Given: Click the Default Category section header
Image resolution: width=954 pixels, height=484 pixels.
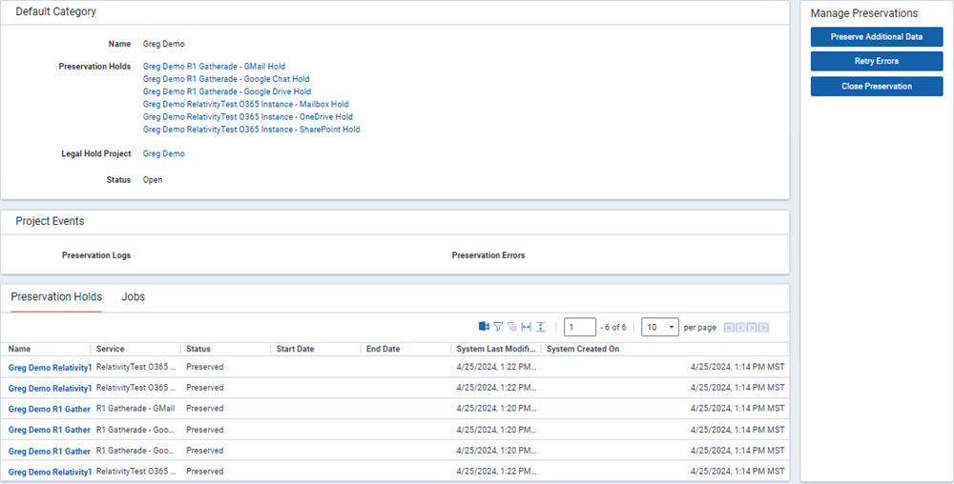Looking at the screenshot, I should (56, 11).
